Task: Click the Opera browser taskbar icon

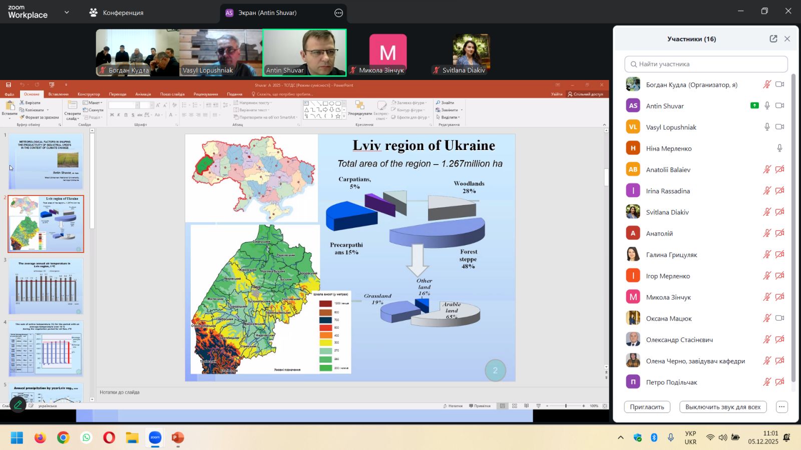Action: pyautogui.click(x=109, y=438)
